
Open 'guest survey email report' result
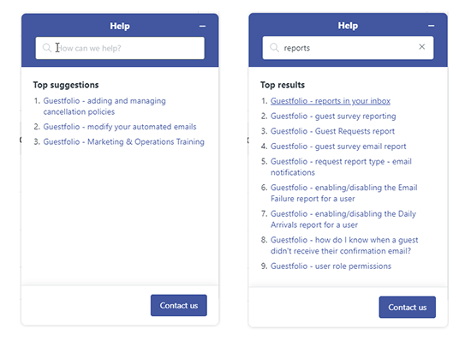point(338,147)
